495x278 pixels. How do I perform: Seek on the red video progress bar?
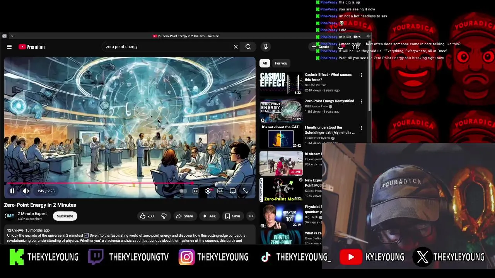click(x=130, y=183)
